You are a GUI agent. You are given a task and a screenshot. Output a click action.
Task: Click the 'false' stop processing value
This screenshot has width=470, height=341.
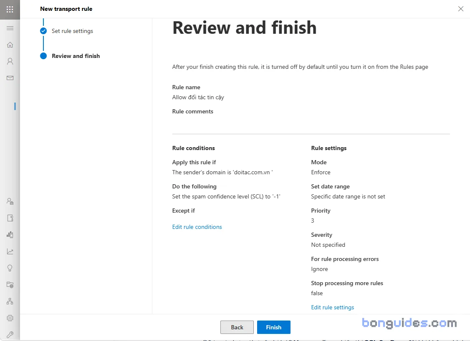click(x=317, y=293)
